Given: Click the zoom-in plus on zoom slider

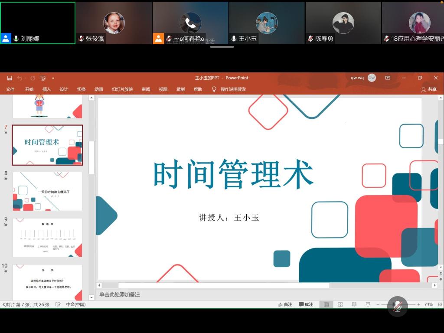Looking at the screenshot, I should [418, 304].
